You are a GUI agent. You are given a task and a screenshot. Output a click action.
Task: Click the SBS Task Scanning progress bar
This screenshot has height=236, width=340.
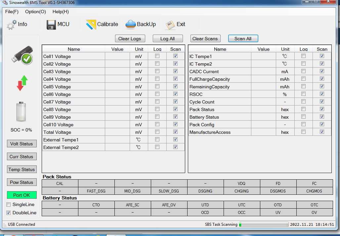click(264, 224)
